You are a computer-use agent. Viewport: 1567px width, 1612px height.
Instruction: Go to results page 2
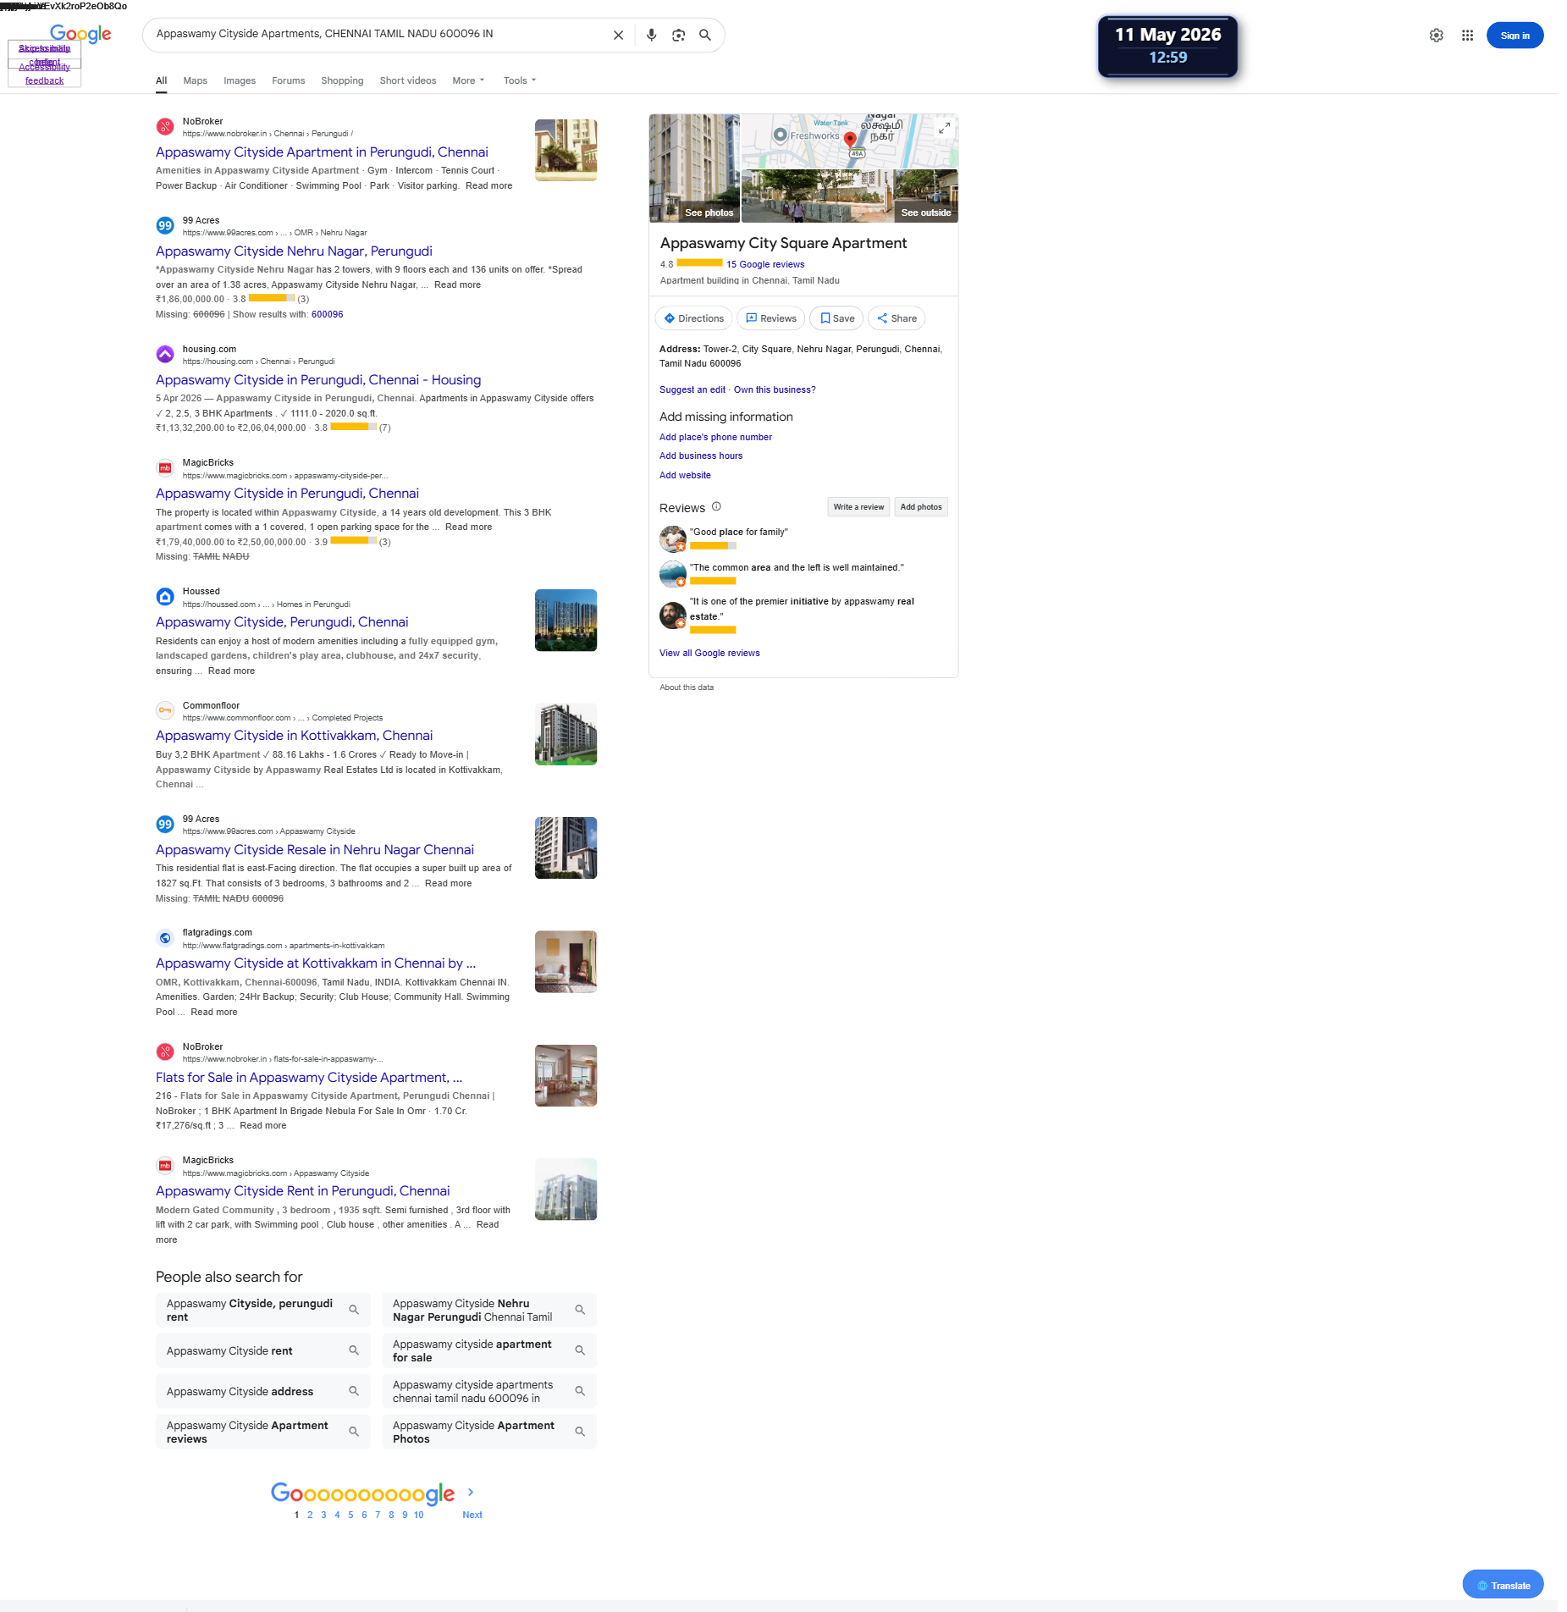[310, 1515]
